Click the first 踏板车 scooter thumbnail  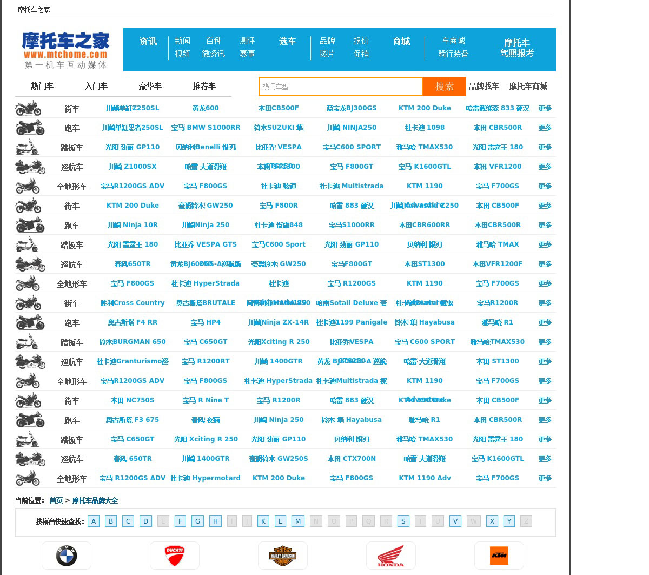pyautogui.click(x=27, y=147)
